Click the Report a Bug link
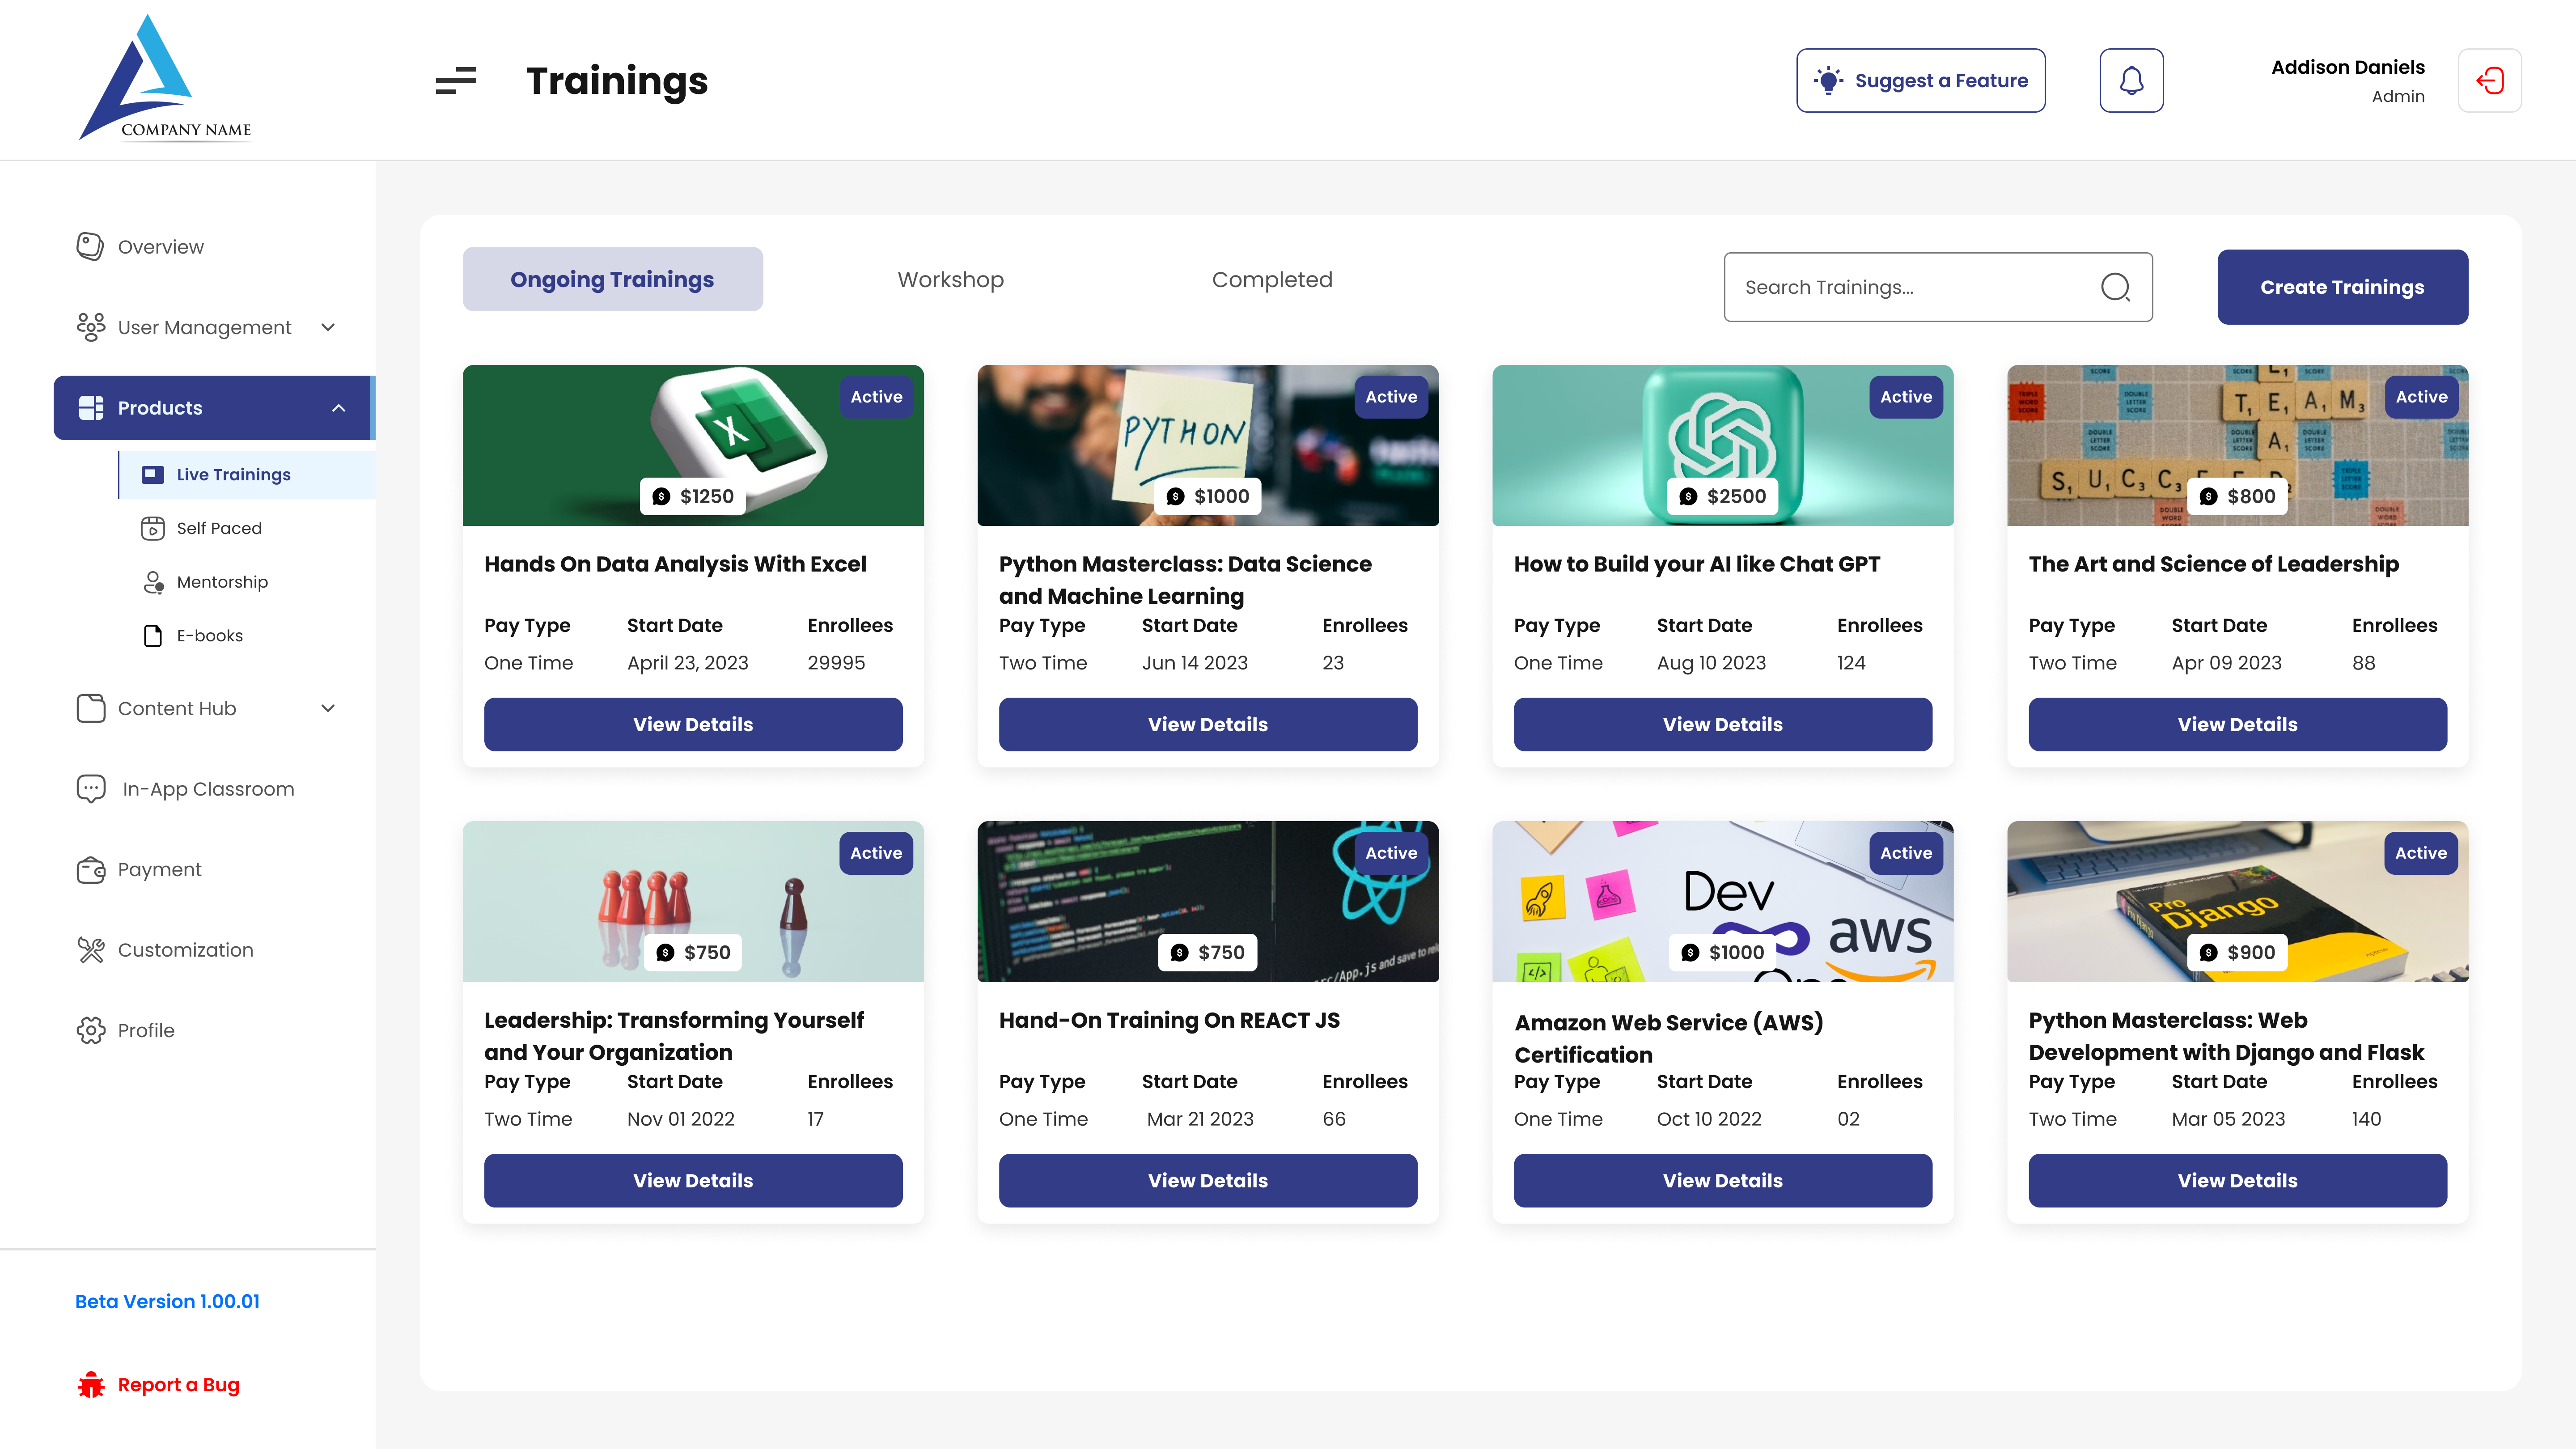Viewport: 2576px width, 1449px height. point(178,1385)
